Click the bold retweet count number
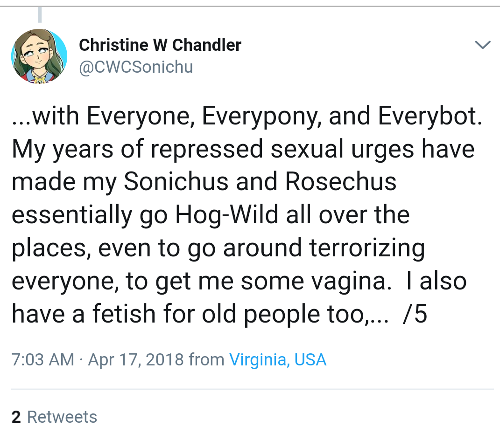This screenshot has width=500, height=440. point(16,417)
